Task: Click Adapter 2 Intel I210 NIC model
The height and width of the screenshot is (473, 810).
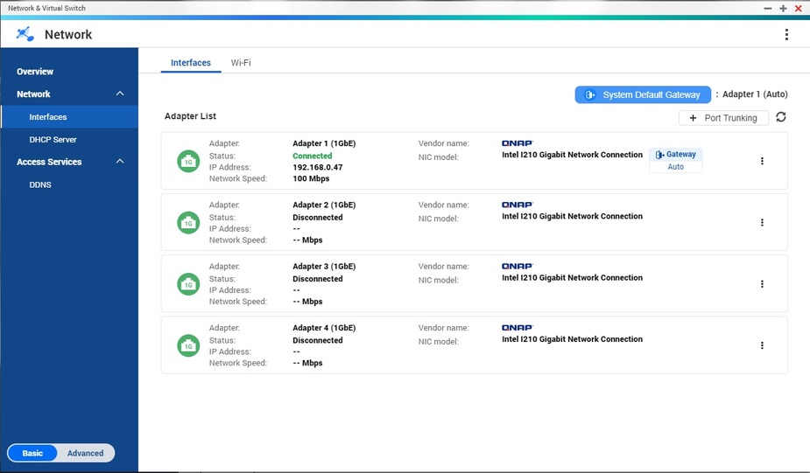Action: pos(573,216)
